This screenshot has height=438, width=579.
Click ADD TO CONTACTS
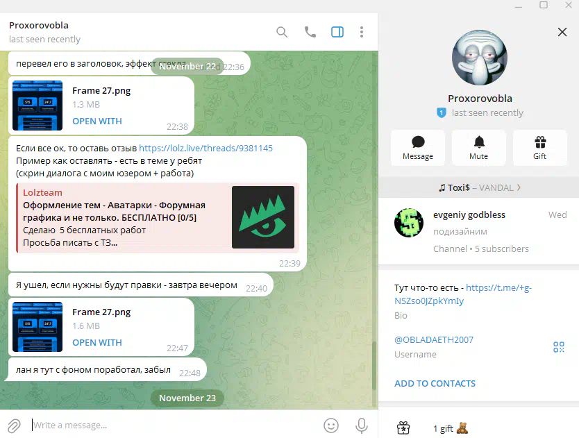point(435,383)
